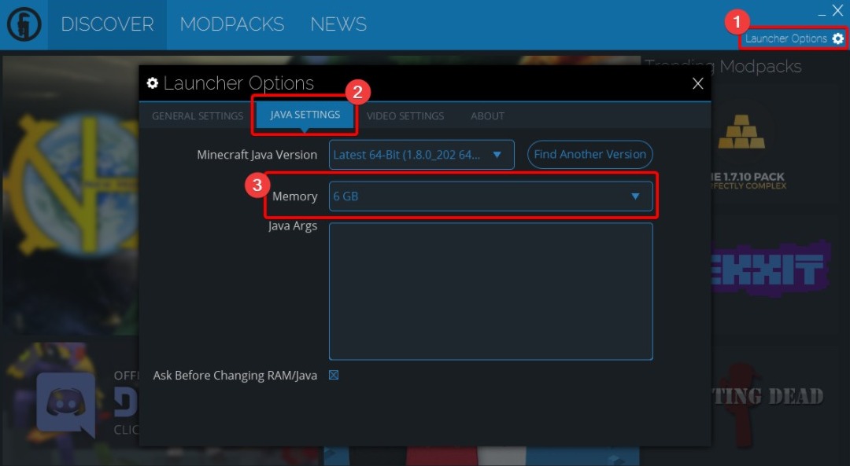This screenshot has width=850, height=466.
Task: Click Find Another Version button
Action: coord(589,155)
